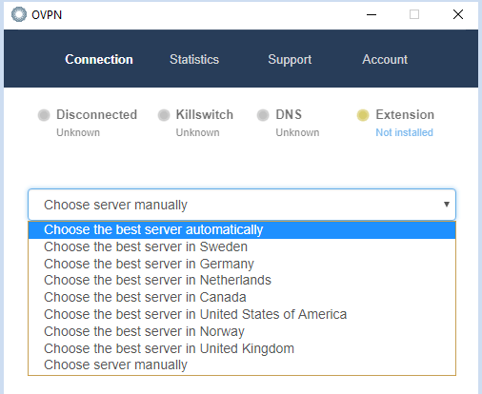Collapse the server selection dropdown arrow
The height and width of the screenshot is (394, 482).
coord(447,205)
